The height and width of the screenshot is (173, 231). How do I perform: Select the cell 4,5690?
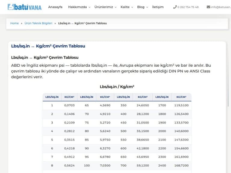(x=105, y=105)
